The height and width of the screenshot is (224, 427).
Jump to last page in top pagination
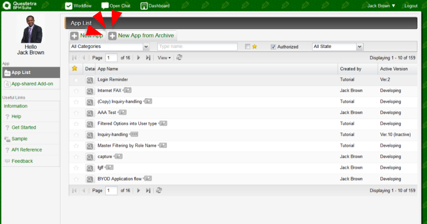148,58
